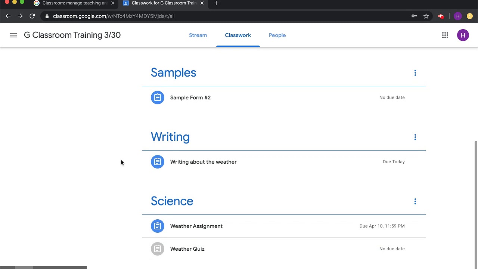
Task: Open the Writing topic options menu
Action: [x=415, y=137]
